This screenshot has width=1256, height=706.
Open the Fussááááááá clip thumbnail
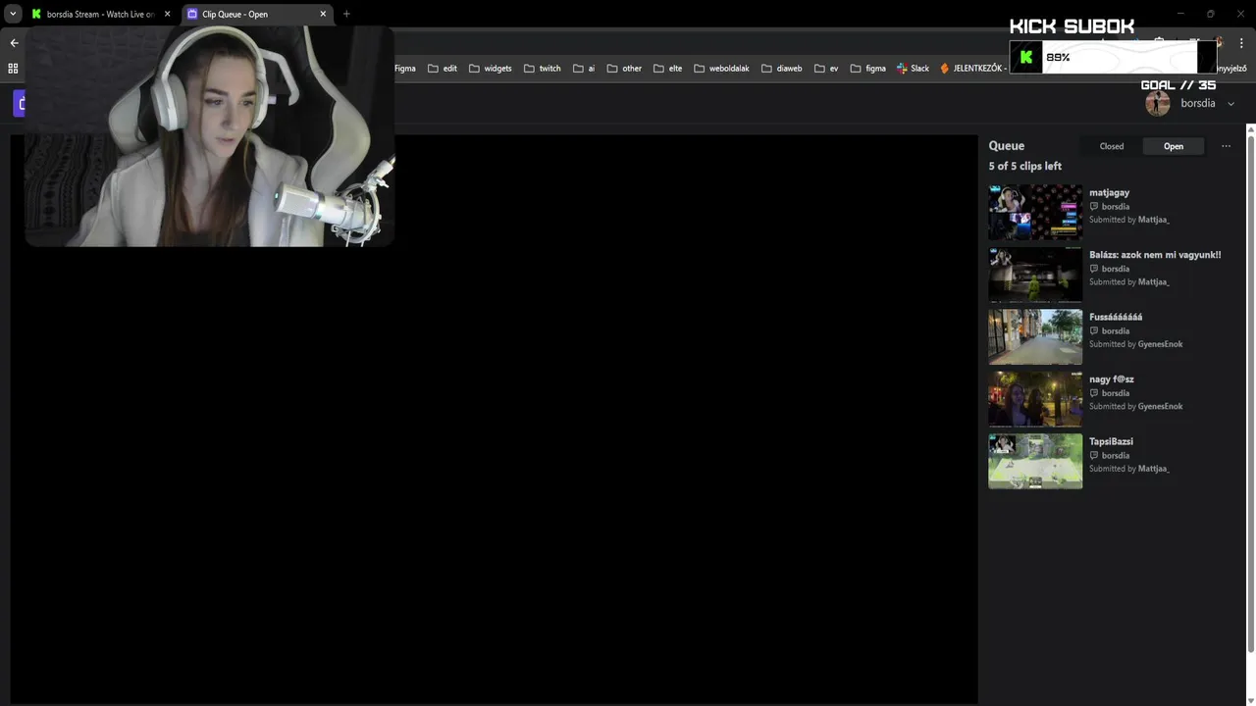[x=1035, y=336]
